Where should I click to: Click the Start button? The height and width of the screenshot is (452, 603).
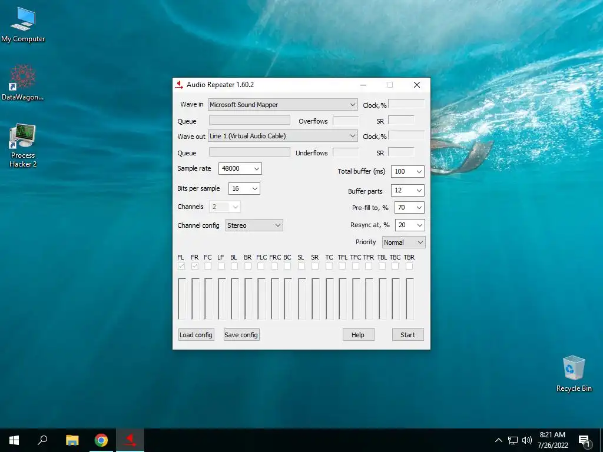point(408,335)
